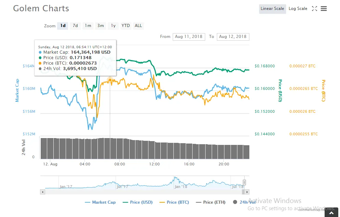Select the YTD zoom range

126,26
